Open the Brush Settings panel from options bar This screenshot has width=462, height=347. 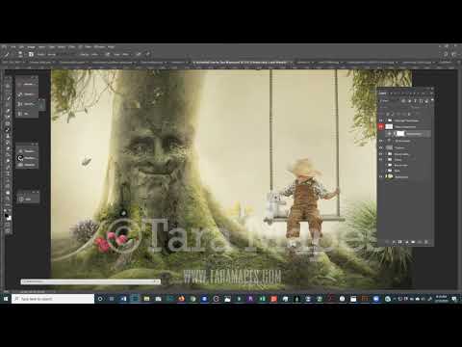(31, 54)
